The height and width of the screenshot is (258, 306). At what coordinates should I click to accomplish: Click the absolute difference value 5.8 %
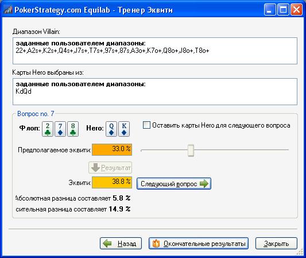tap(122, 198)
